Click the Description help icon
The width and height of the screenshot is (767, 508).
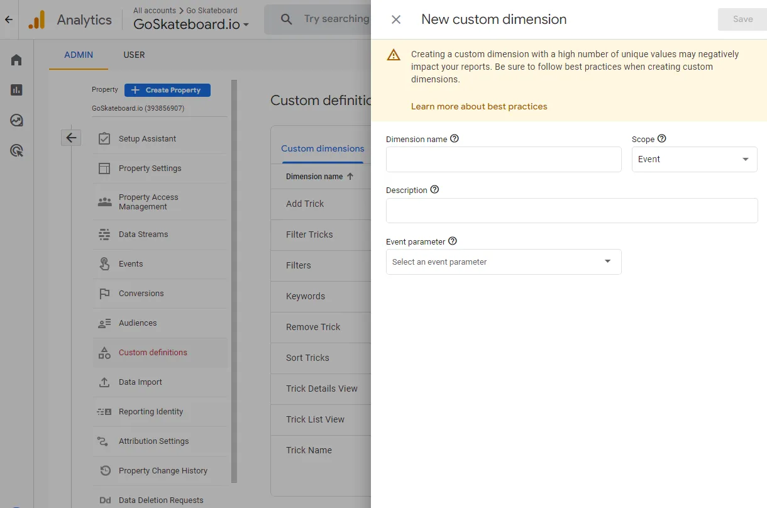coord(434,190)
